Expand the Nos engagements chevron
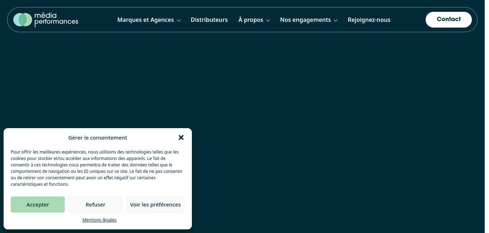The width and height of the screenshot is (489, 233). coord(335,20)
